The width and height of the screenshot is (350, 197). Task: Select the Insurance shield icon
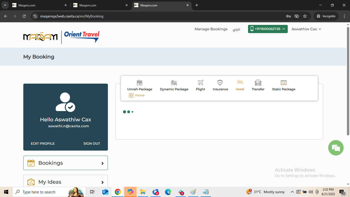pyautogui.click(x=220, y=83)
